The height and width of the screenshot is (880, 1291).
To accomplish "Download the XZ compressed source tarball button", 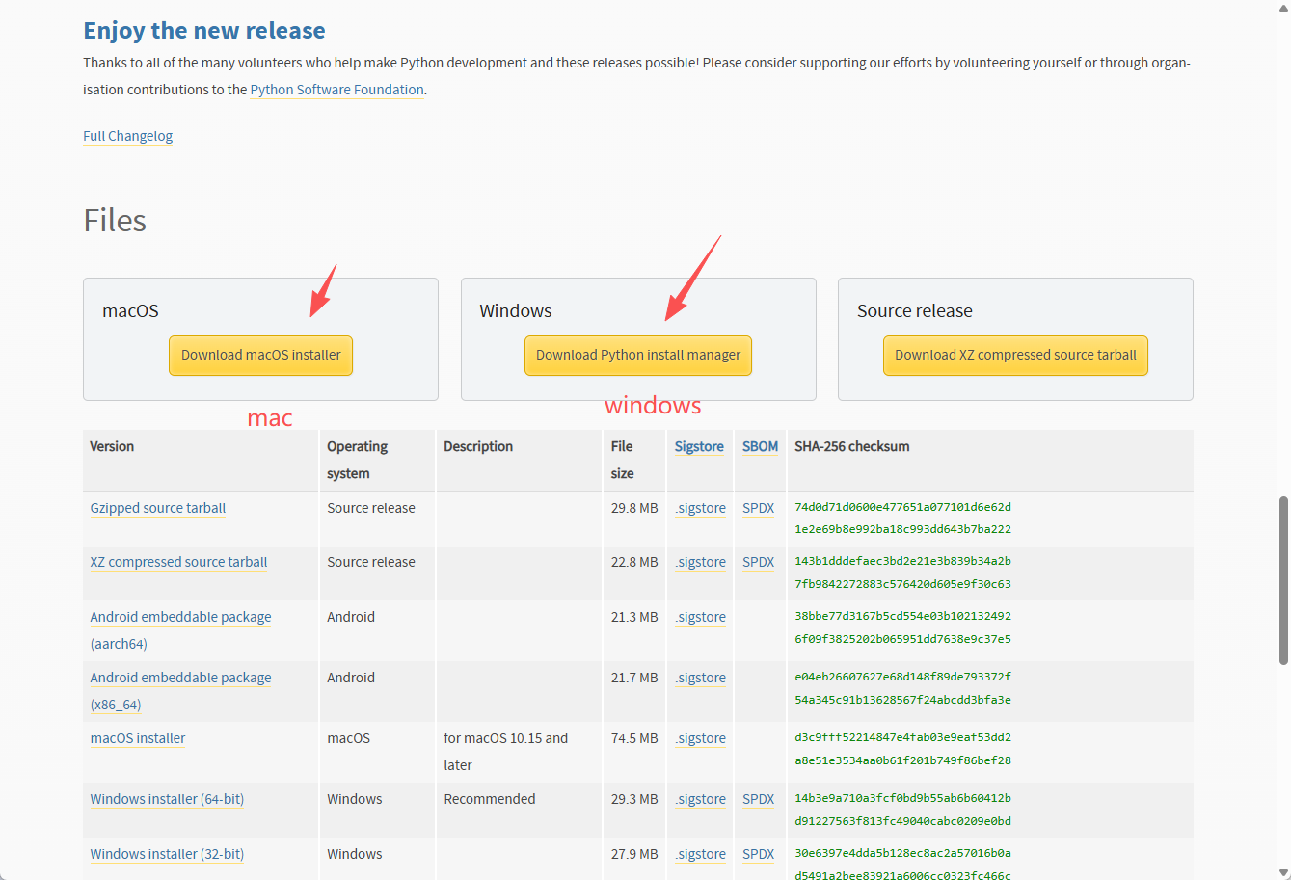I will tap(1015, 356).
